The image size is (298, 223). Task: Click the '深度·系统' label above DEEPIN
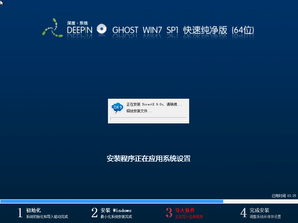[x=77, y=23]
